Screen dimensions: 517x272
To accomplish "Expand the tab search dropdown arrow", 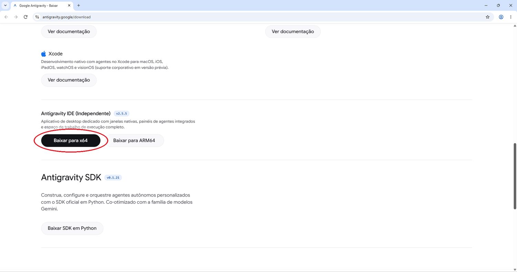I will coord(5,6).
